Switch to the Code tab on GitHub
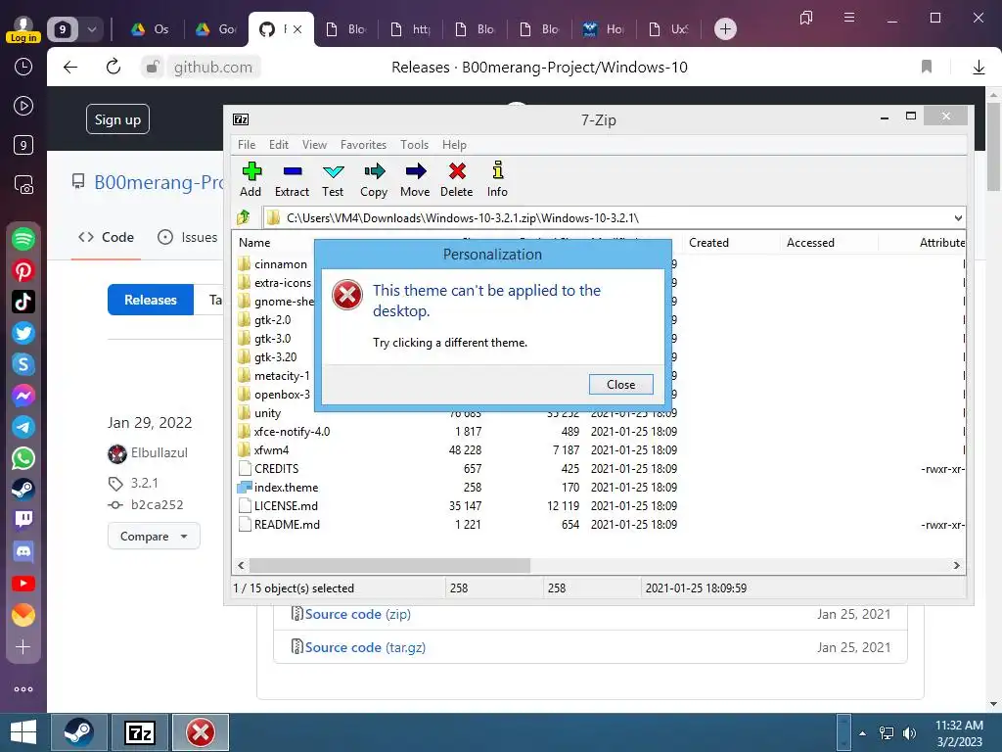 [106, 237]
